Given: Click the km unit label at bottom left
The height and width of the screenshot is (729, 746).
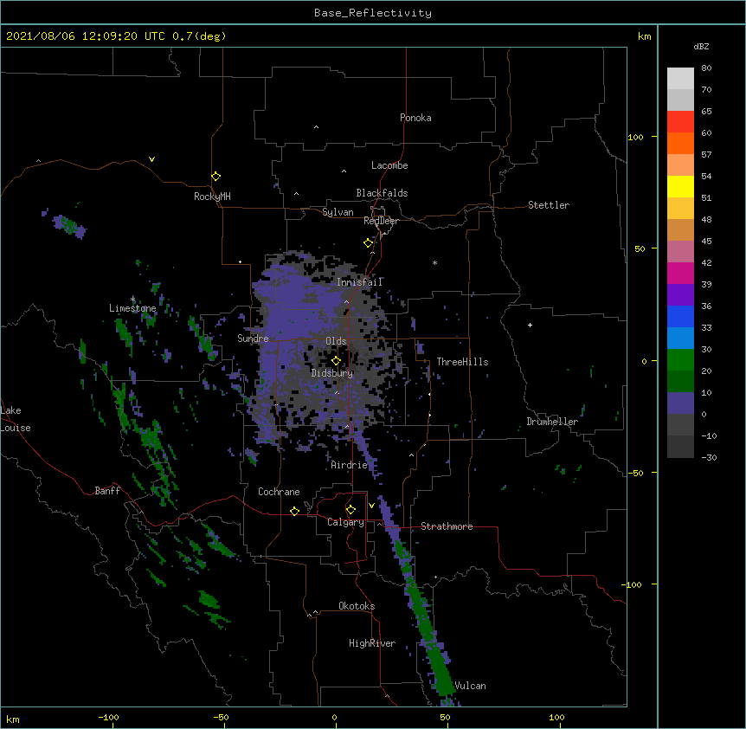Looking at the screenshot, I should tap(13, 719).
